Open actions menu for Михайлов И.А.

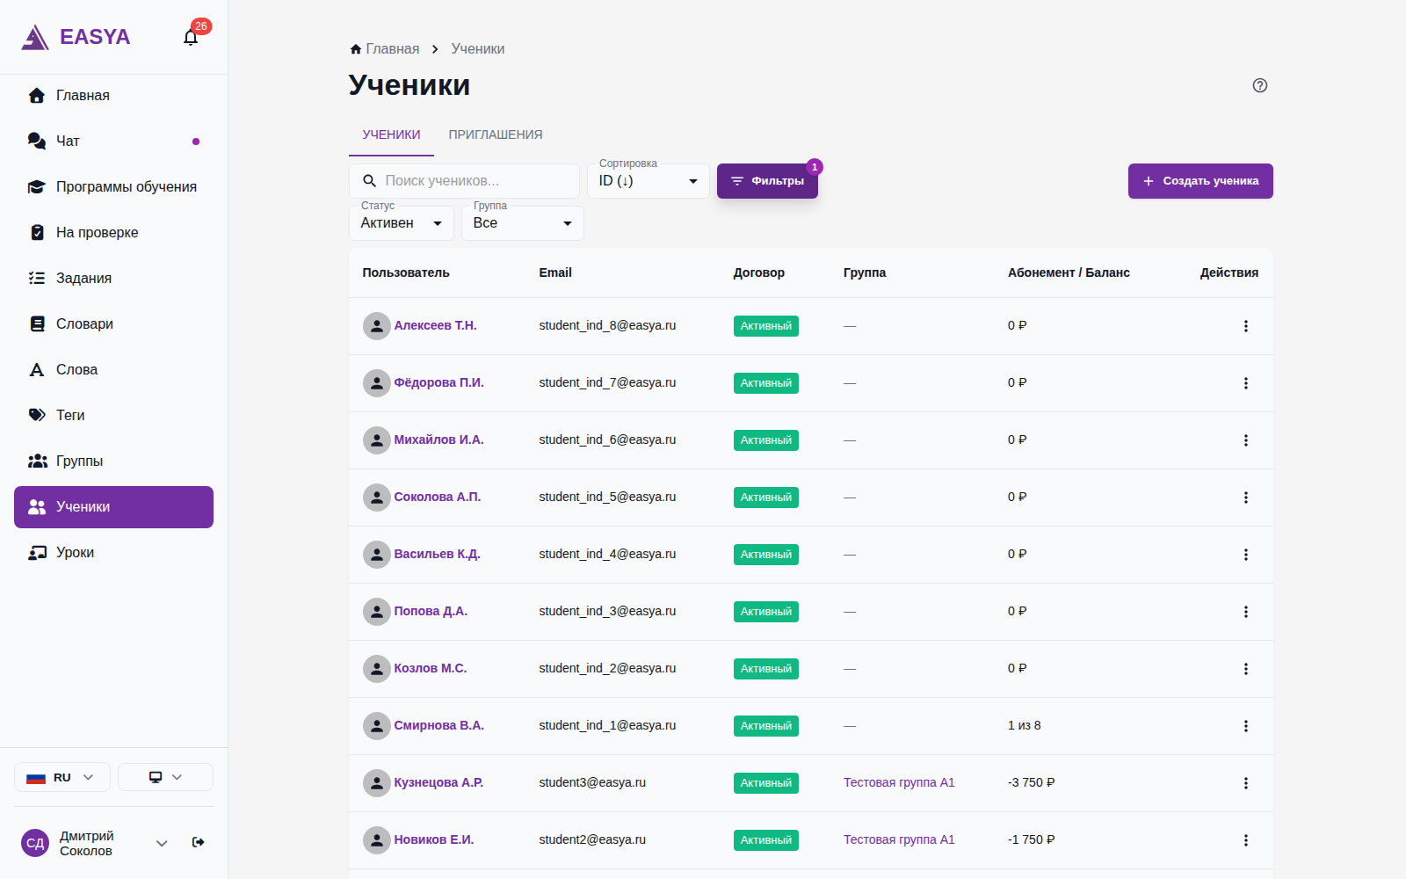[x=1245, y=440]
